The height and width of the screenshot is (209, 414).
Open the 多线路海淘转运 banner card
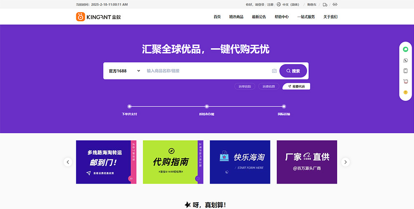[x=106, y=162]
